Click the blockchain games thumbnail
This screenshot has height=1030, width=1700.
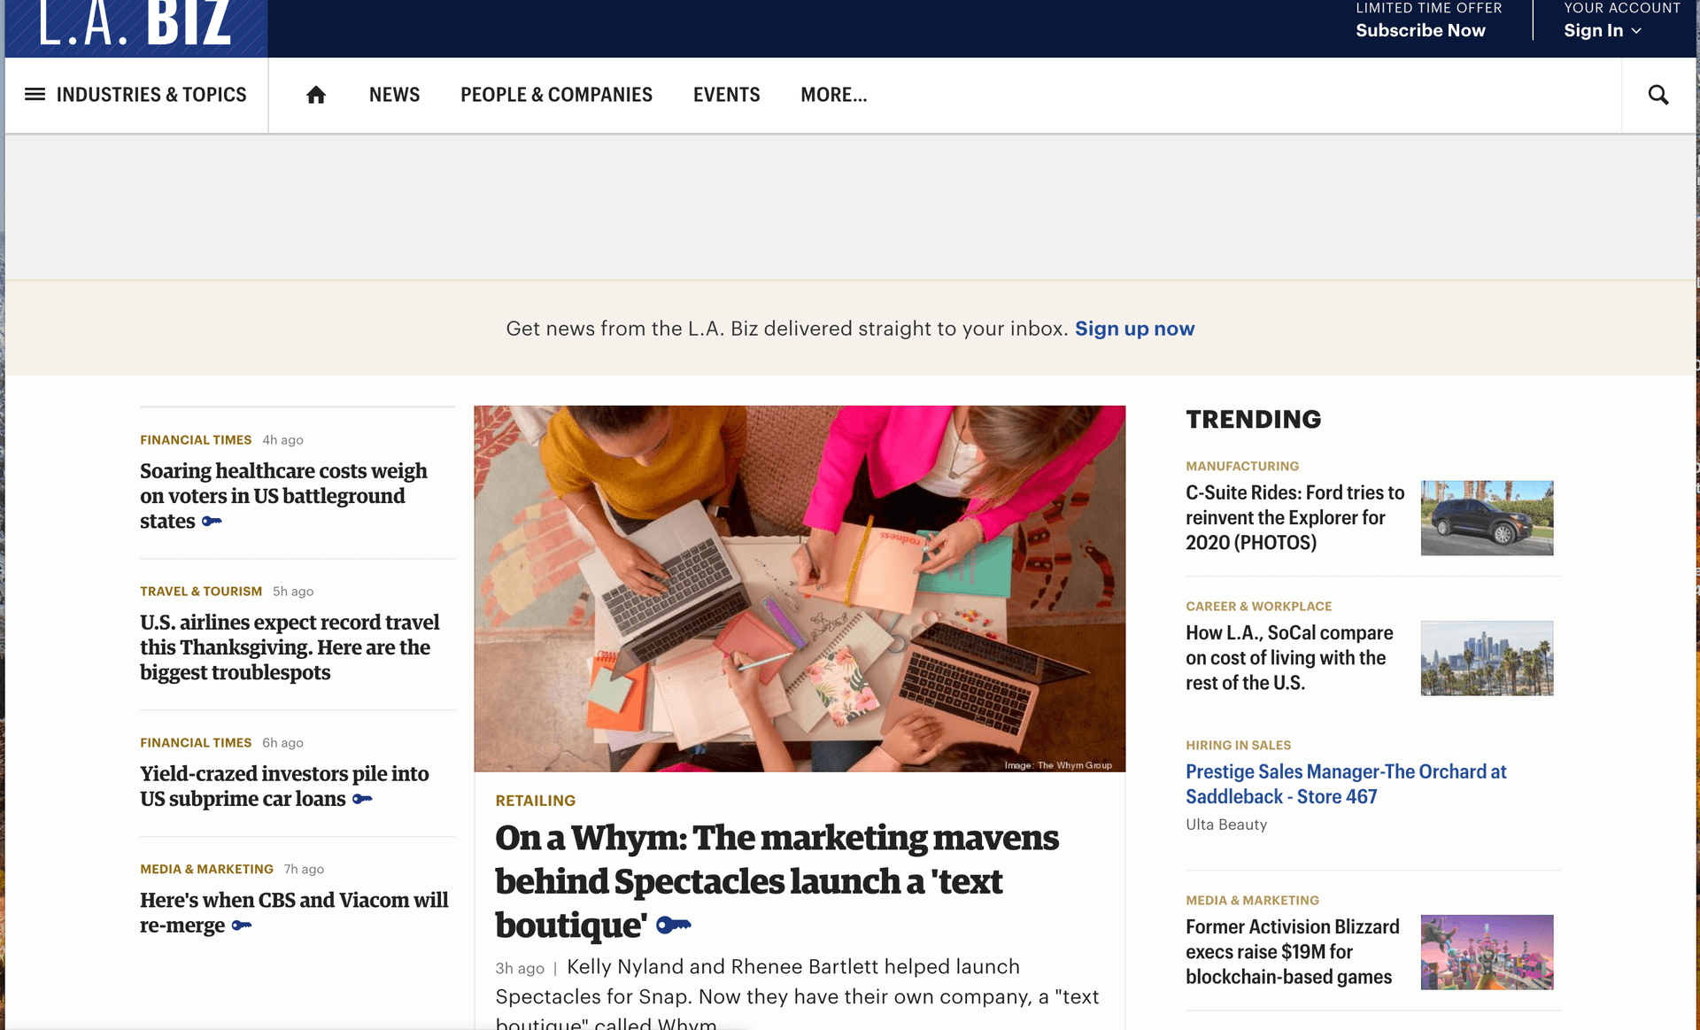coord(1487,952)
